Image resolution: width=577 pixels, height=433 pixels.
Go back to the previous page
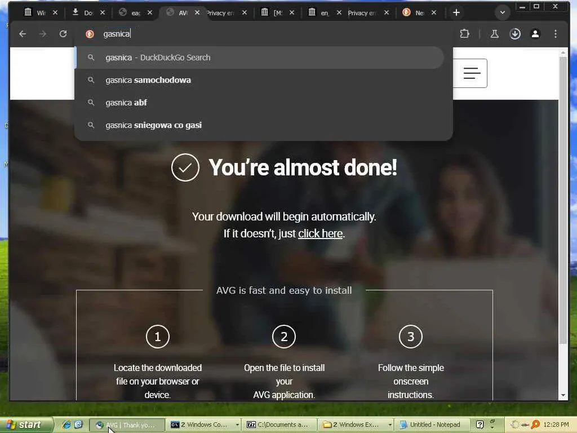pos(23,34)
